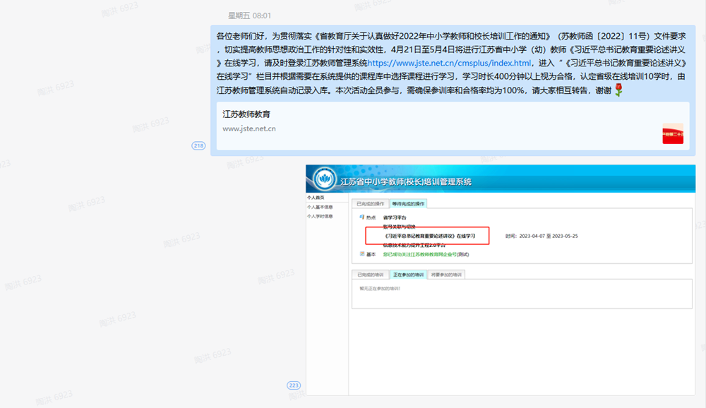The width and height of the screenshot is (706, 408).
Task: Click the 省学习平台 entry
Action: click(x=395, y=217)
